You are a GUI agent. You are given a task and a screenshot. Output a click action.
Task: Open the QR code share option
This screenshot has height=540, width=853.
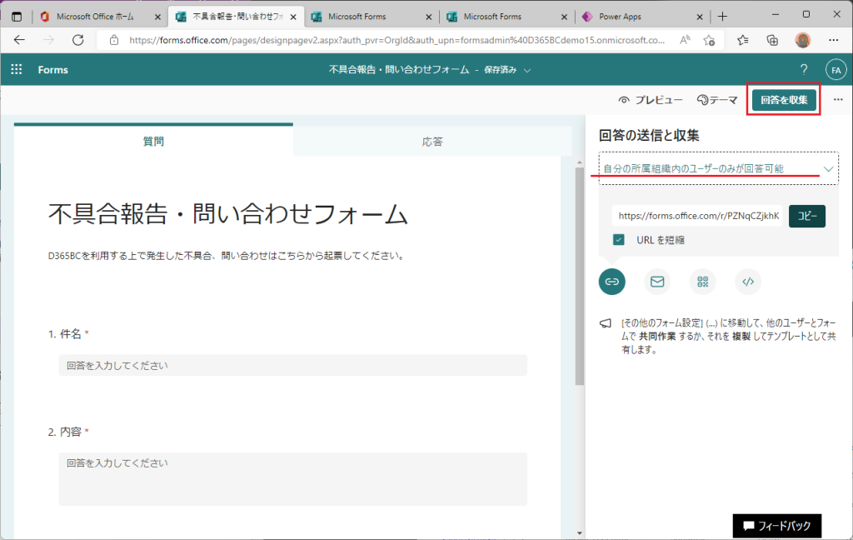point(702,282)
